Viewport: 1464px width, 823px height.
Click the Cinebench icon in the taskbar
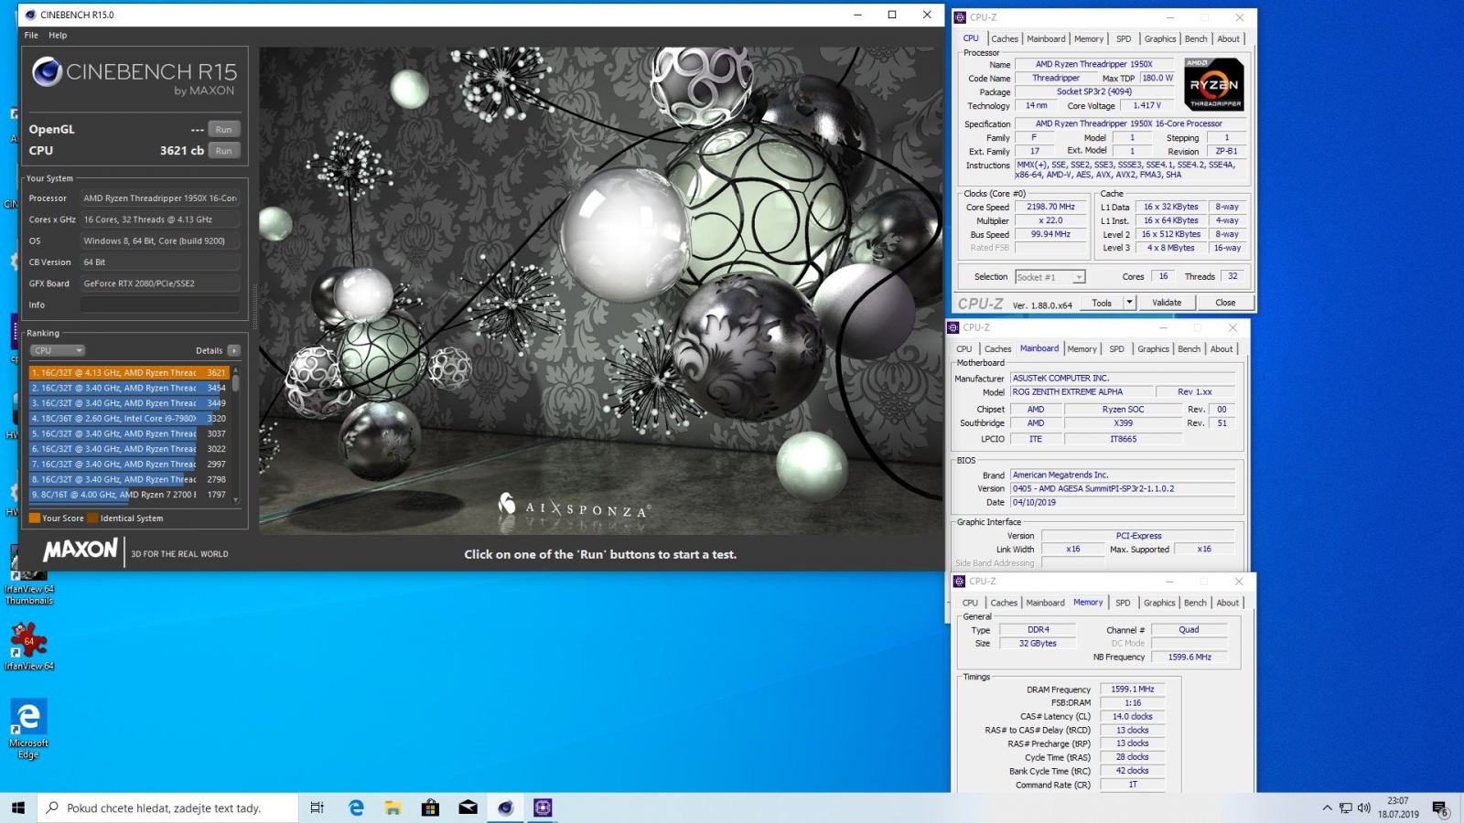505,807
